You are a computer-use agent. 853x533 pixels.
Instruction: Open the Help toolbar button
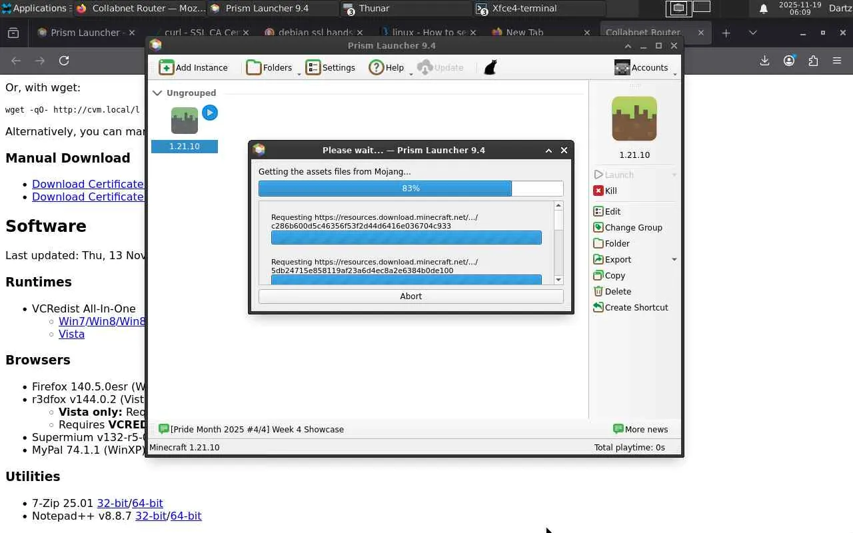(x=387, y=67)
